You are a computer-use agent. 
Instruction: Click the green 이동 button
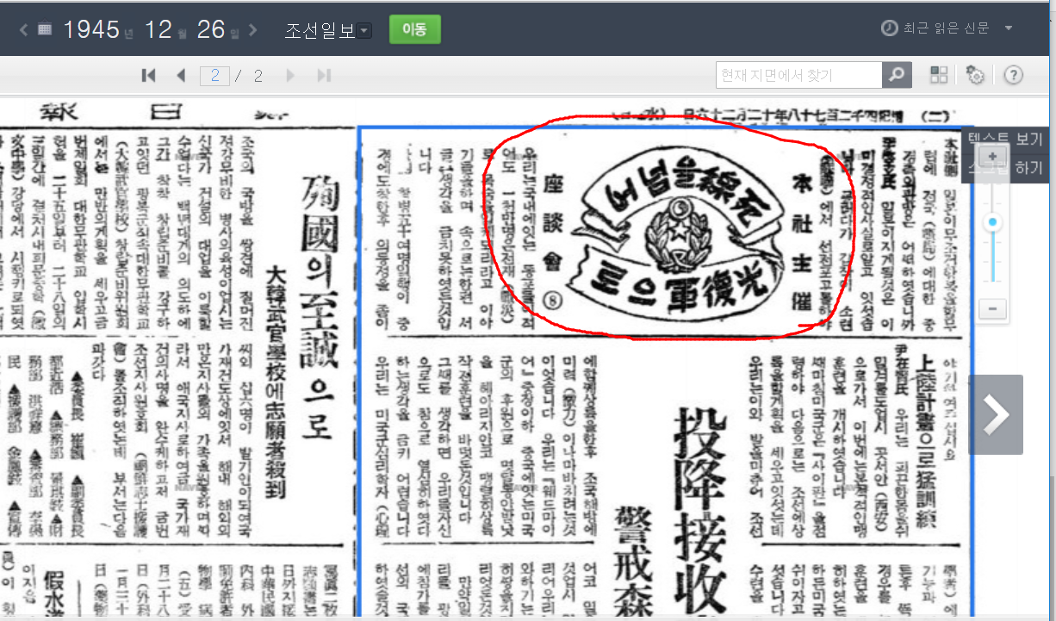[x=414, y=29]
